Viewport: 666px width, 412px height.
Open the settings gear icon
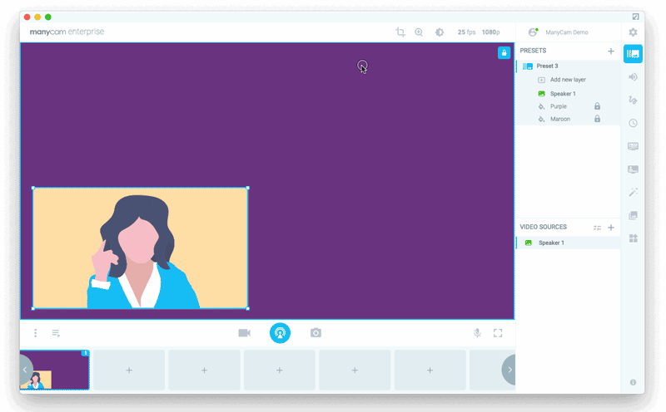[x=633, y=32]
